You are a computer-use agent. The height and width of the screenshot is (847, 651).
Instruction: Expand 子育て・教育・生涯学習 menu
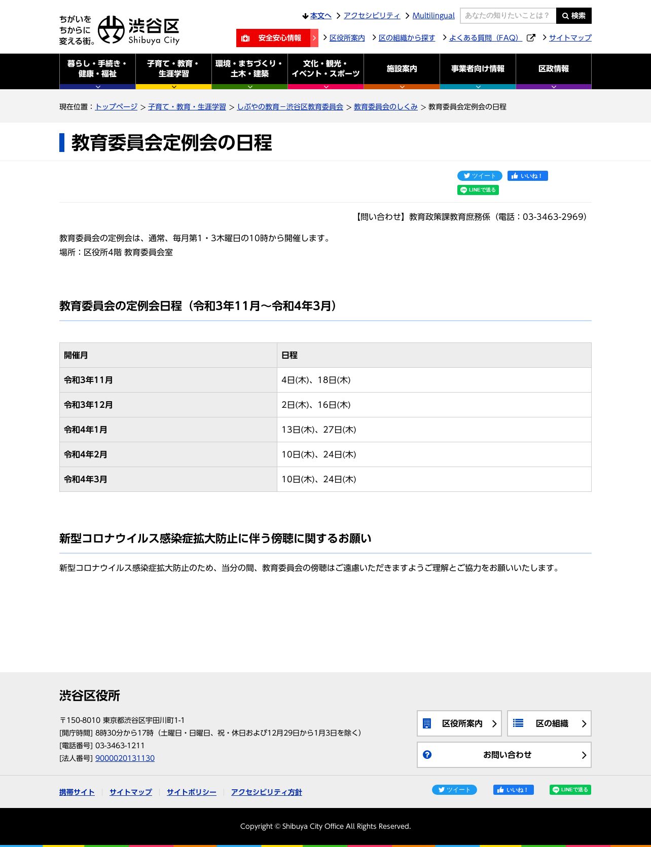point(173,71)
